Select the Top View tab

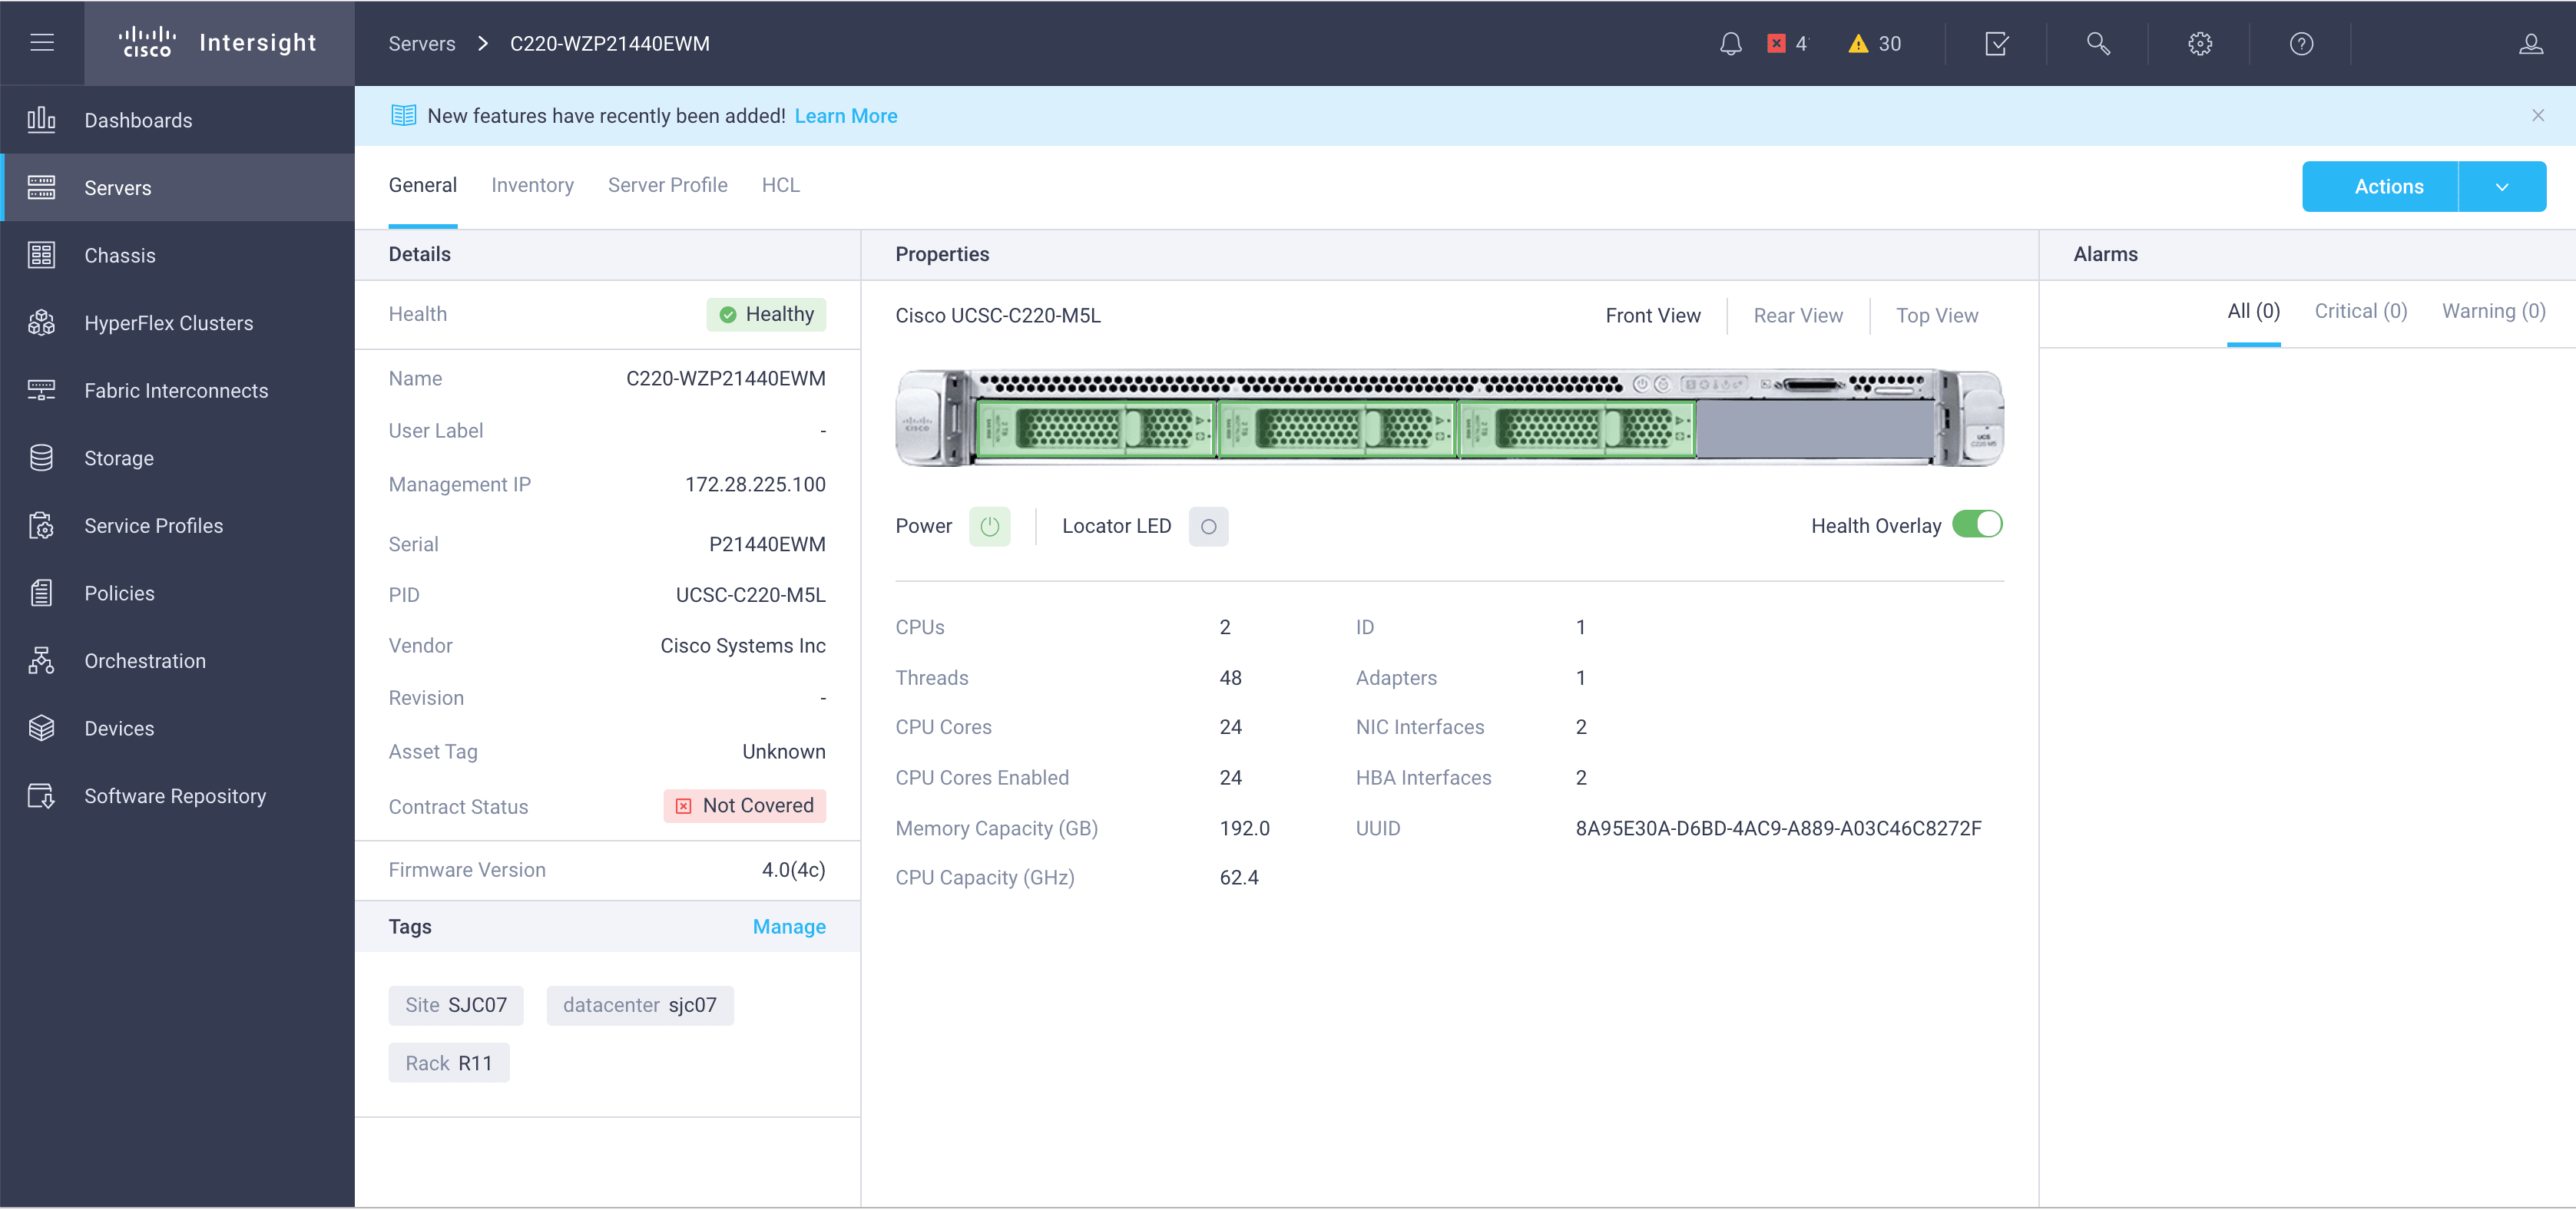[1936, 316]
